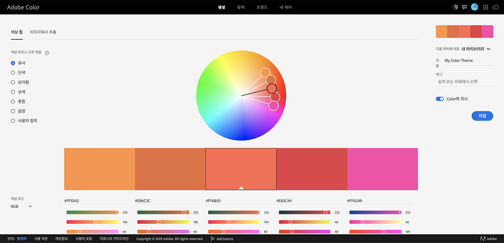
Task: Click the green slider of #FF9242
Action: [x=92, y=222]
